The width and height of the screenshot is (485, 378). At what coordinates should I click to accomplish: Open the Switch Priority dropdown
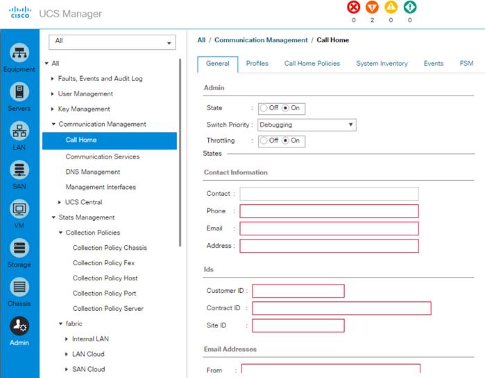pos(307,125)
